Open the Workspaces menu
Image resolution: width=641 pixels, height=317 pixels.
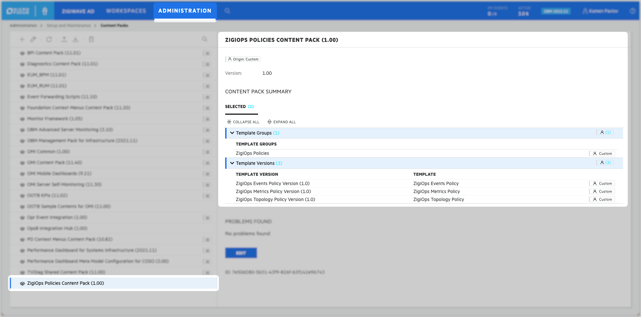click(x=126, y=11)
